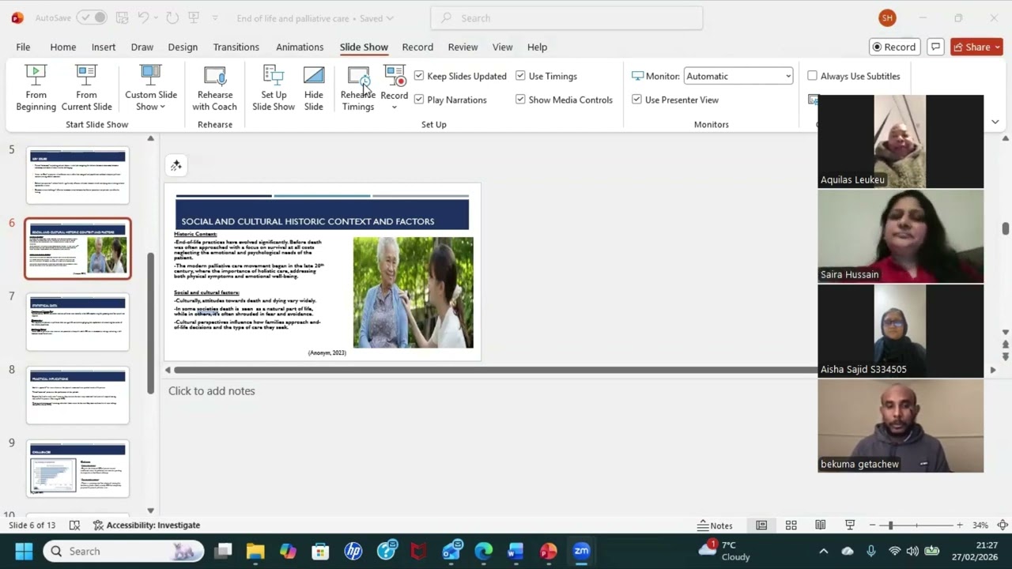Click the Hide Slide button
Viewport: 1012px width, 569px height.
[314, 88]
